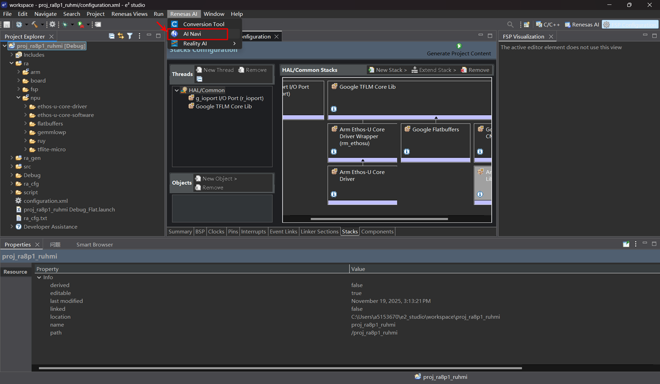
Task: Click the stacks canvas horizontal scrollbar
Action: pos(379,219)
